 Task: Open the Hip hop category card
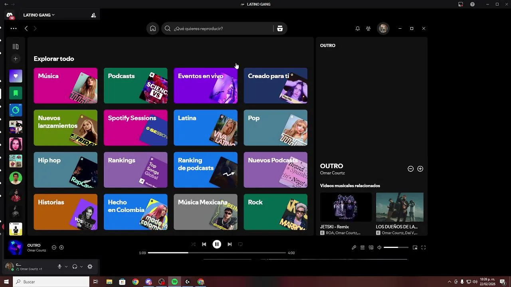[x=65, y=170]
